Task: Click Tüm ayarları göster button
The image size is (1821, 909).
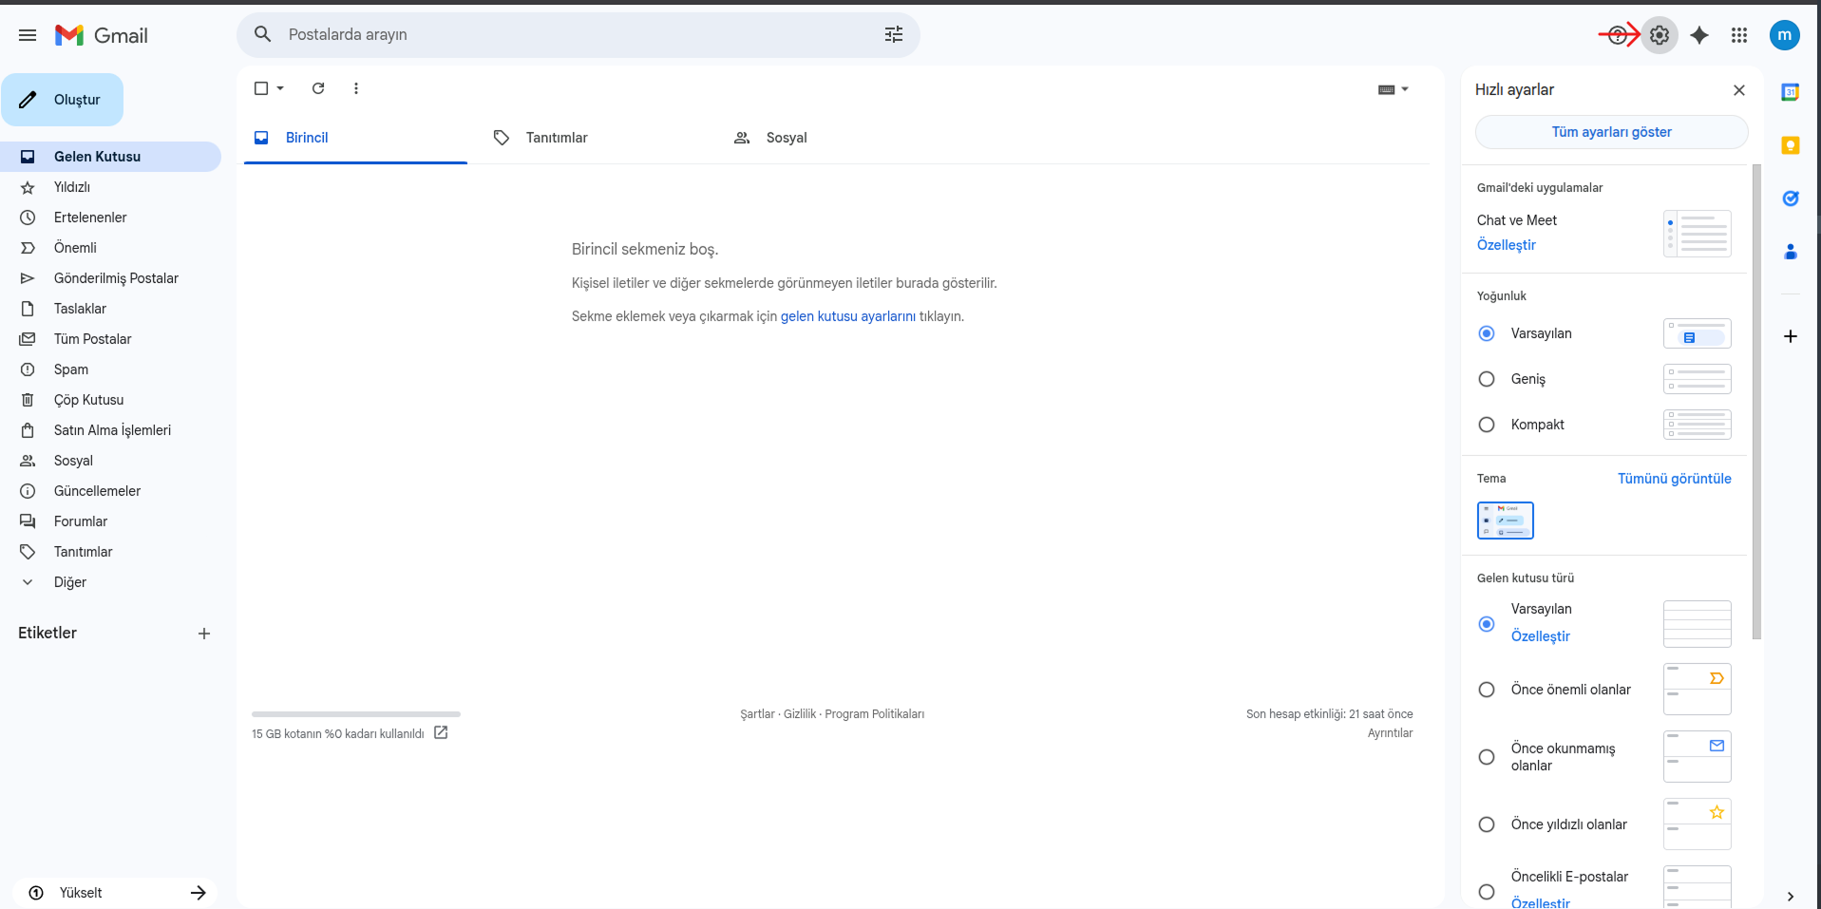Action: click(1611, 132)
